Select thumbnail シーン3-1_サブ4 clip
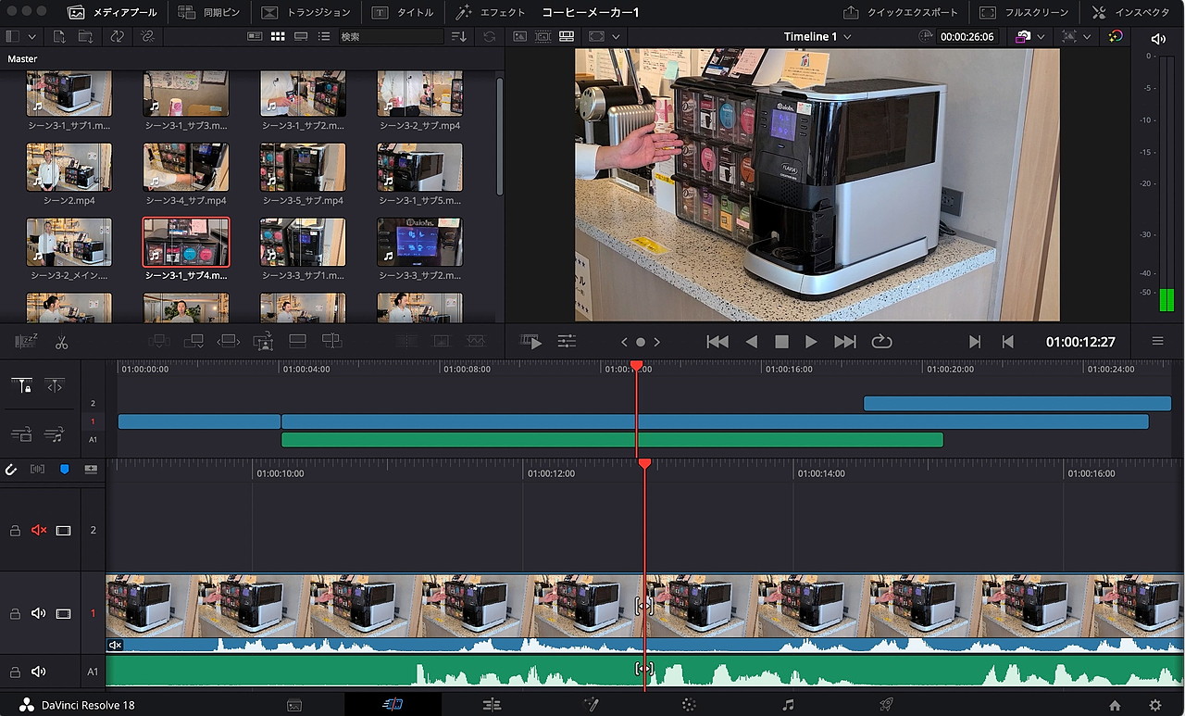This screenshot has height=716, width=1185. [186, 243]
